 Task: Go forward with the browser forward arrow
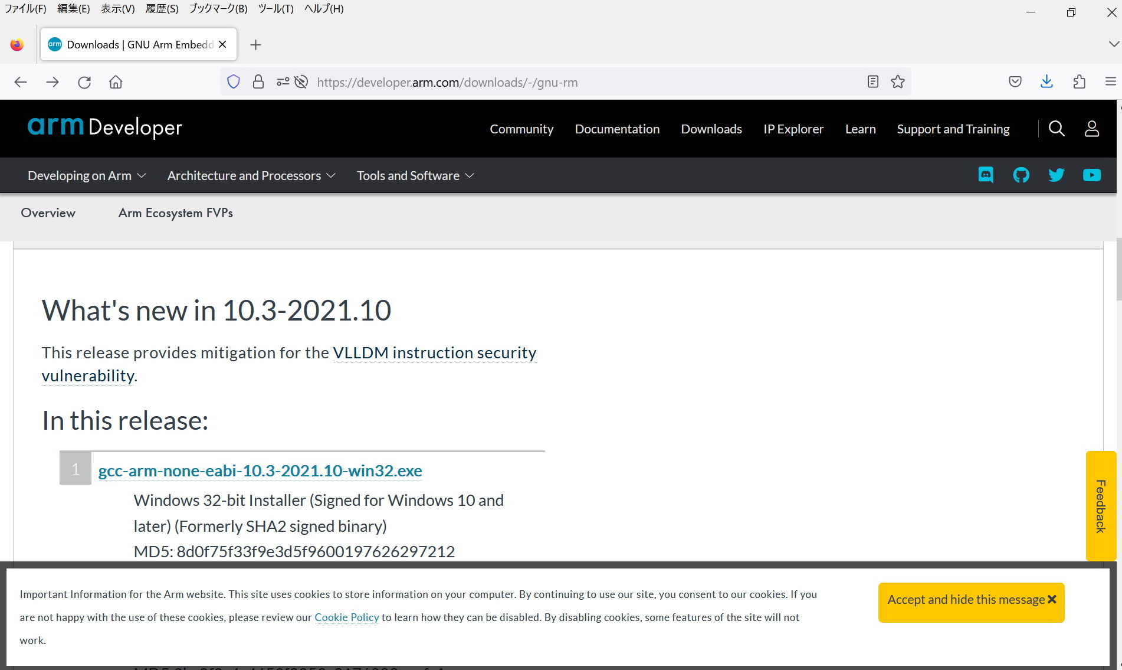pos(53,82)
